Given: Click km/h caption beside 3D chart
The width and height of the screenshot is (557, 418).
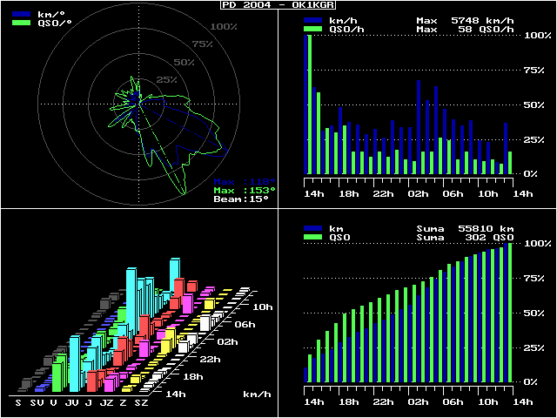Looking at the screenshot, I should (x=258, y=394).
